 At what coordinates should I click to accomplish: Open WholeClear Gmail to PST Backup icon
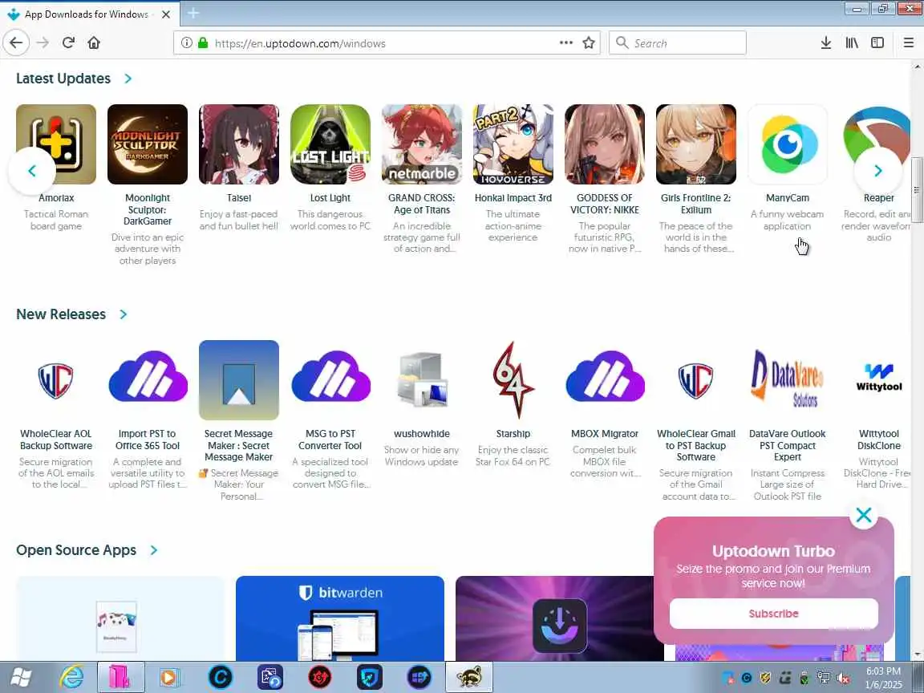696,380
